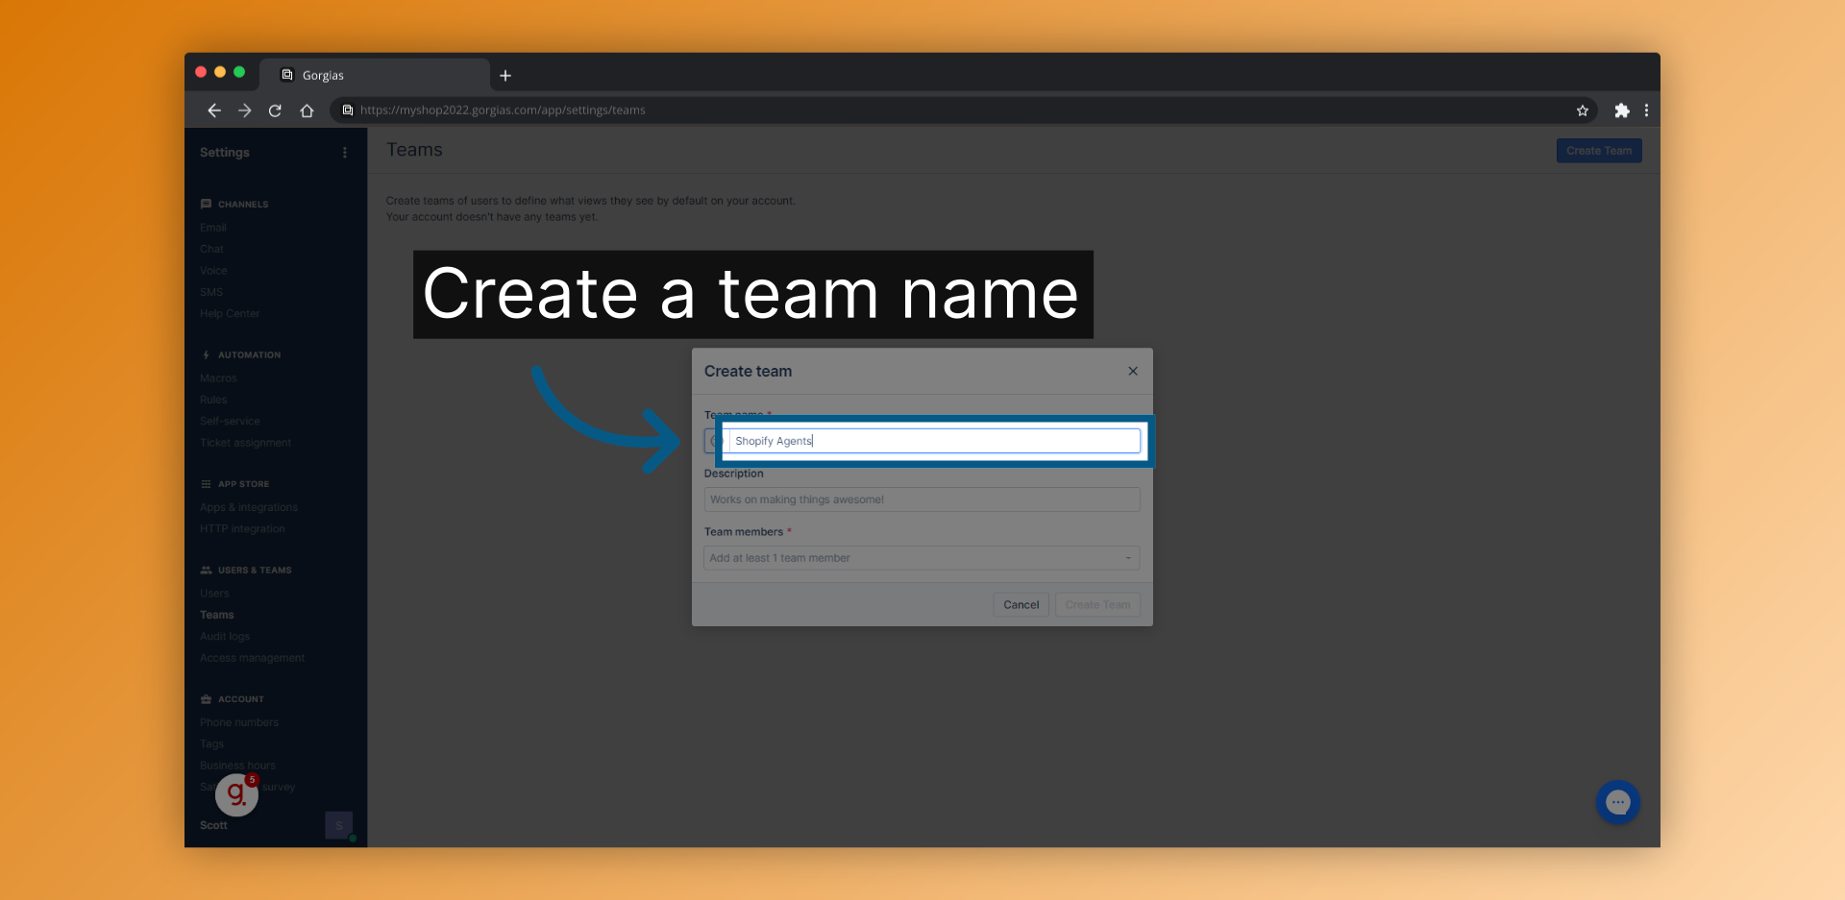Viewport: 1845px width, 900px height.
Task: Open Audit logs page
Action: pos(225,637)
